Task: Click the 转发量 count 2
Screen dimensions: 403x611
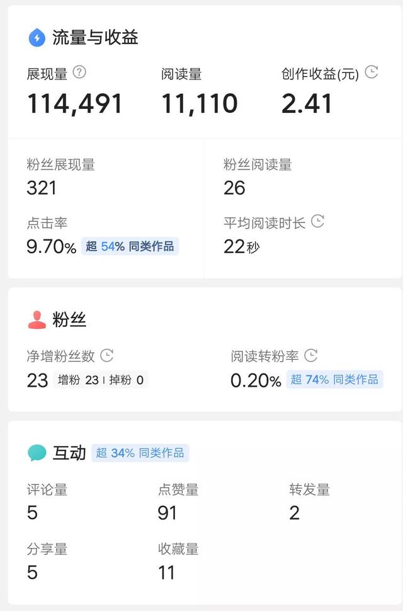Action: coord(294,513)
